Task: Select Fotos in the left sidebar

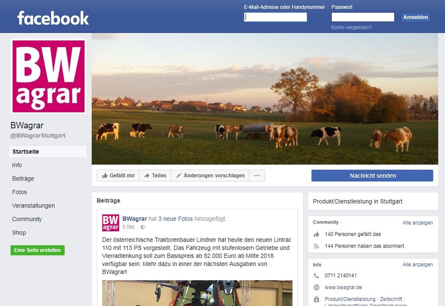Action: (x=19, y=192)
